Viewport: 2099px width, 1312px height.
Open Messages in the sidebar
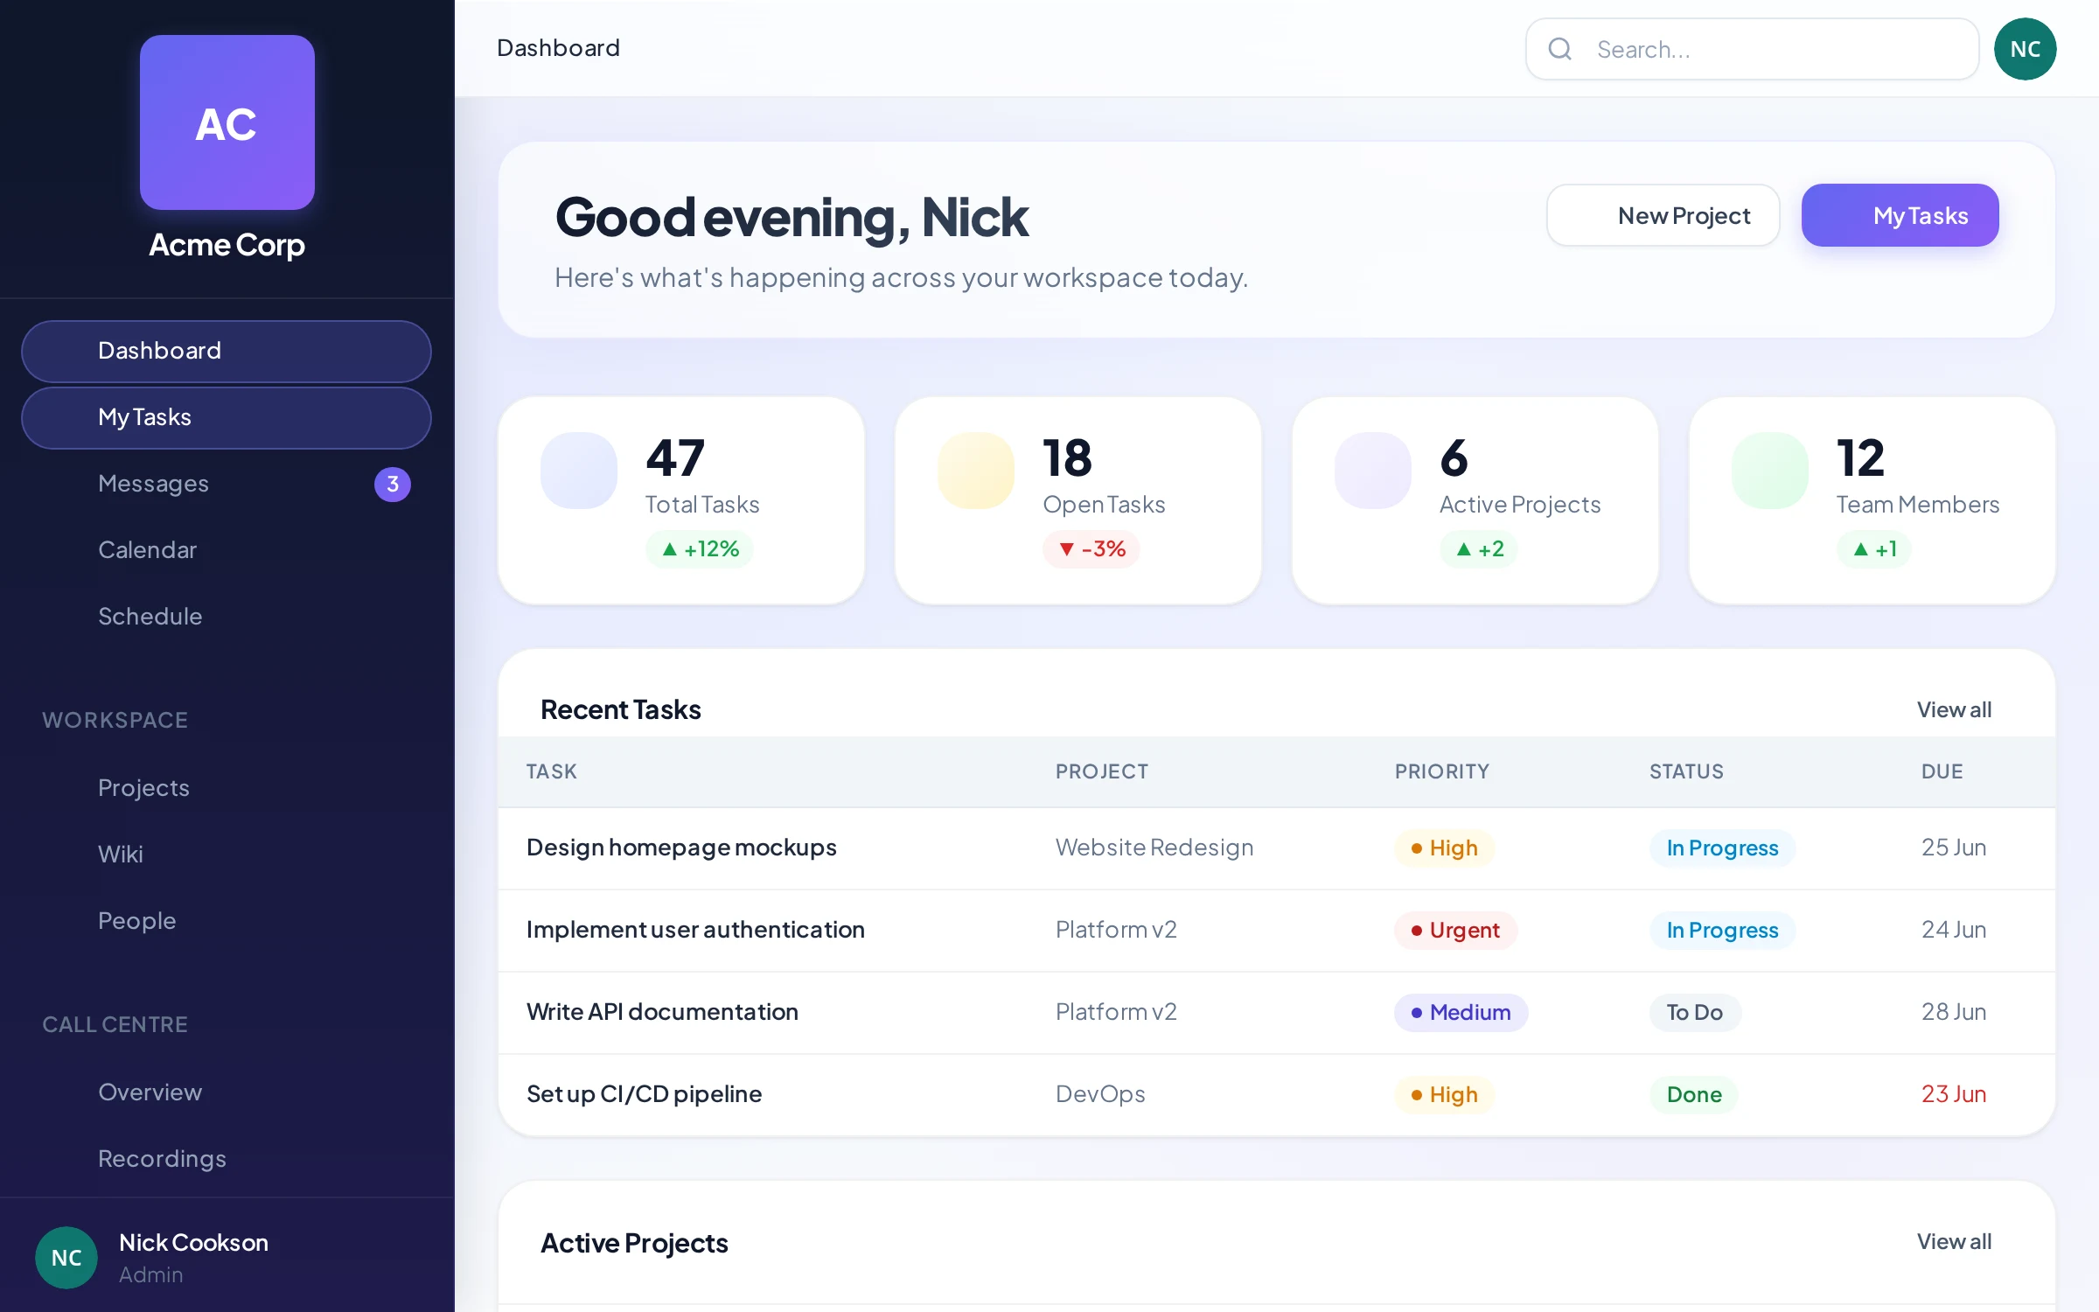227,484
